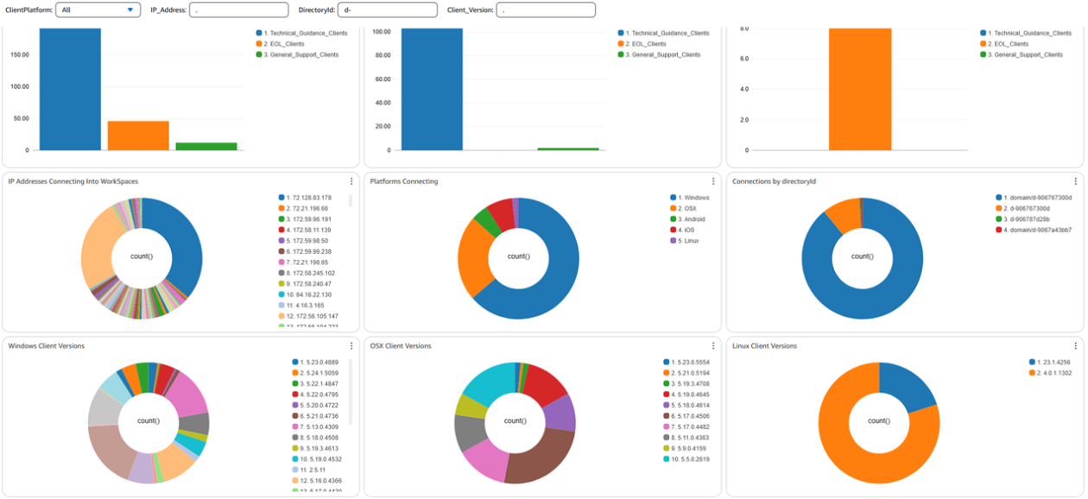1088x499 pixels.
Task: Open the options menu for IP Addresses chart
Action: pyautogui.click(x=351, y=180)
